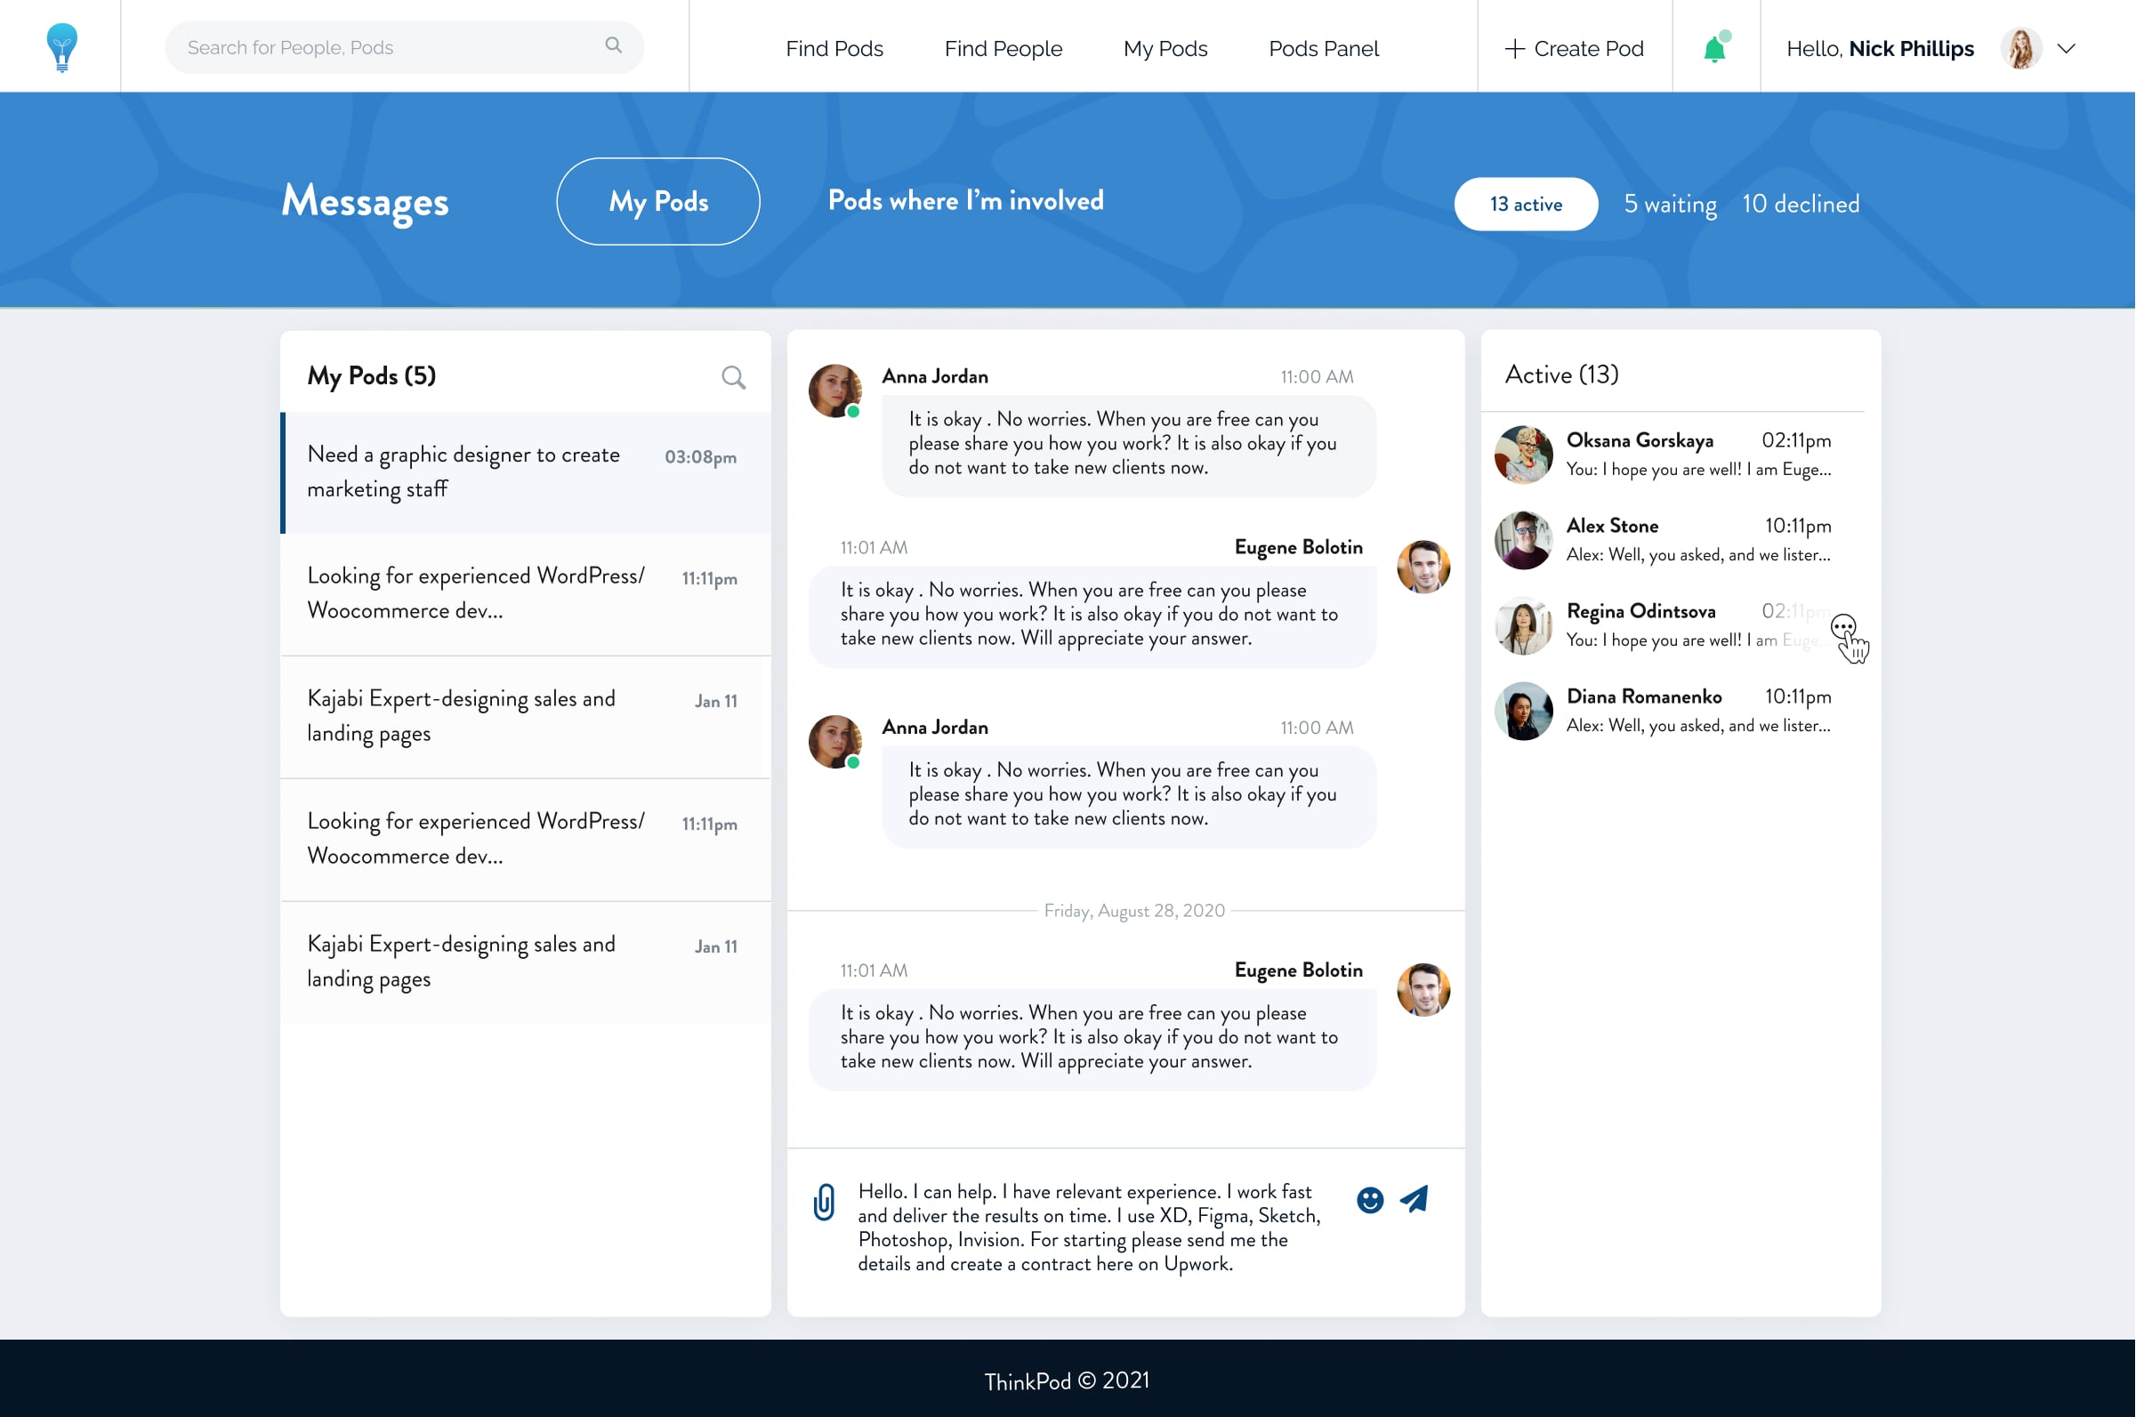Click the Eugene Bolotin name above first reply
This screenshot has height=1417, width=2136.
coord(1298,547)
